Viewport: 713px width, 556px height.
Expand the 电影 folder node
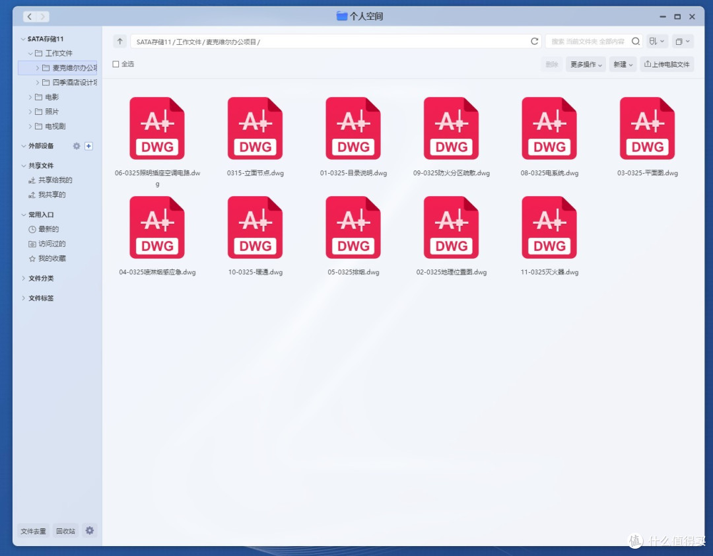click(30, 97)
